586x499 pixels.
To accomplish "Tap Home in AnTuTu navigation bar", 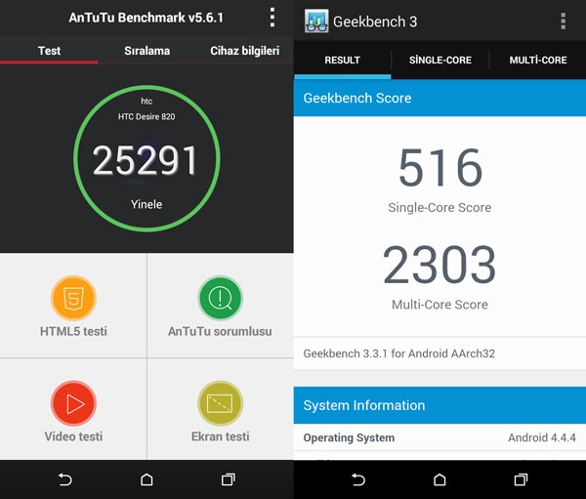I will (146, 479).
